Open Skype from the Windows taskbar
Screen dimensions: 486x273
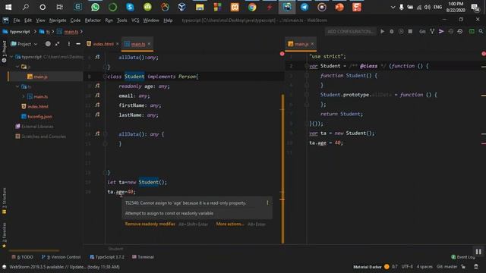(130, 7)
